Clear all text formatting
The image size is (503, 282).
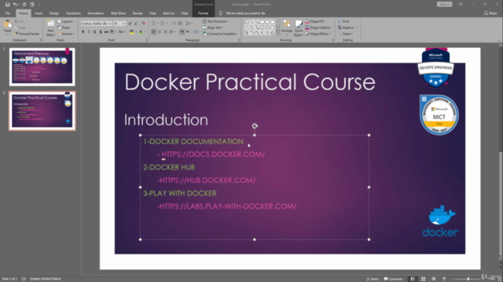coord(144,23)
